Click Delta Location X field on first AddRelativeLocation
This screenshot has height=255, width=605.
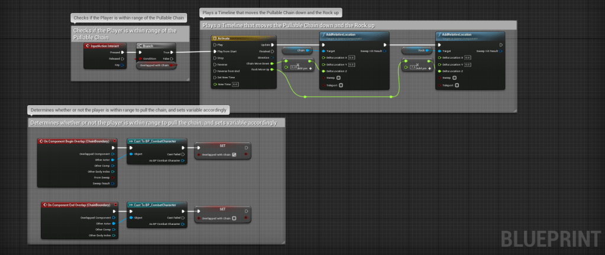[x=351, y=57]
